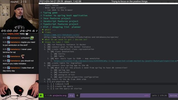Click the 'round: 2 / 5' overlay text
Viewport: 178px width, 100px height.
click(18, 2)
